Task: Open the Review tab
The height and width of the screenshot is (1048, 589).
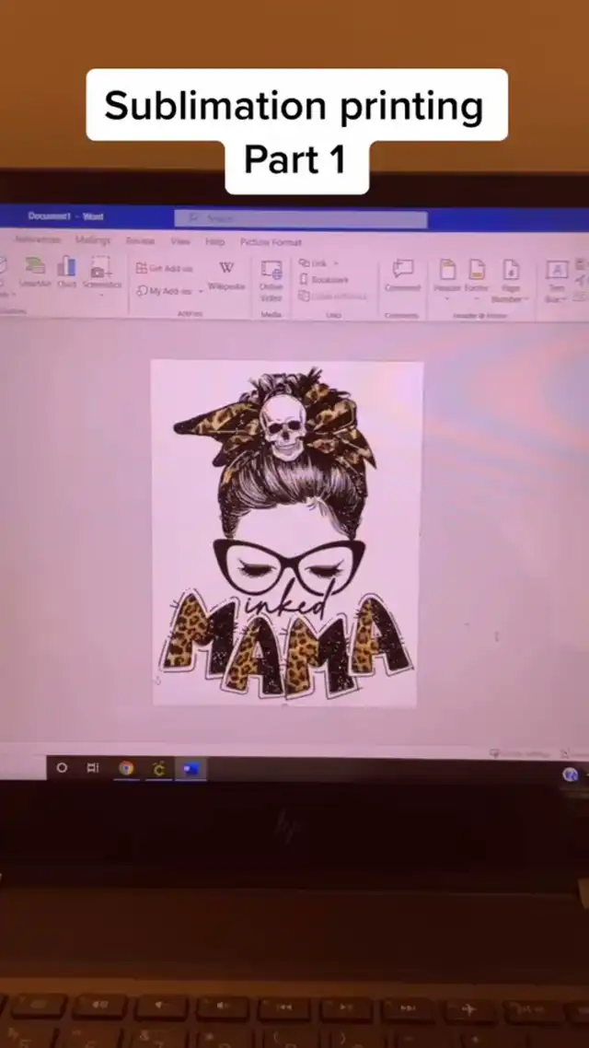Action: 140,240
